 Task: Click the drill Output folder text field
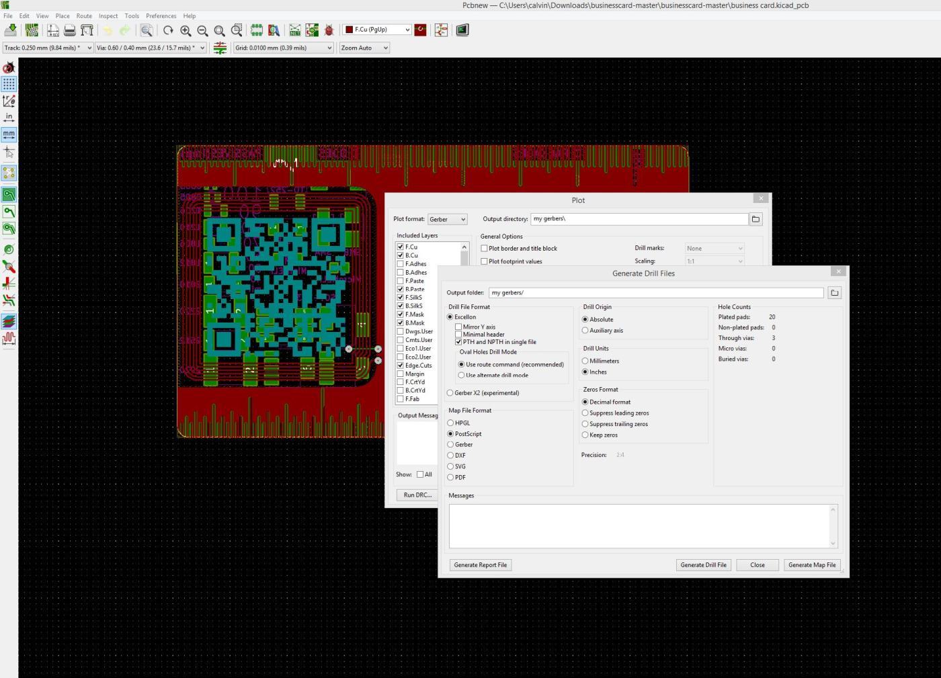point(656,292)
